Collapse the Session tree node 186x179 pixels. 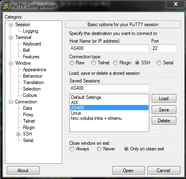10,25
